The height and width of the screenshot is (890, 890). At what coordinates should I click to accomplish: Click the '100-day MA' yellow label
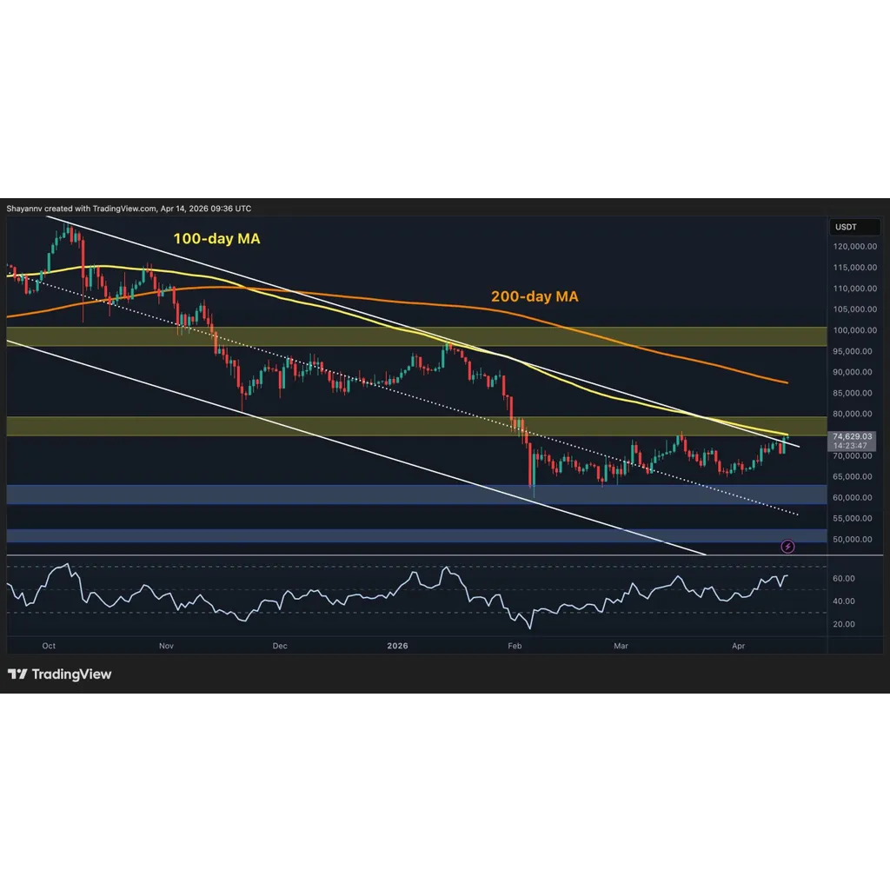pyautogui.click(x=216, y=238)
